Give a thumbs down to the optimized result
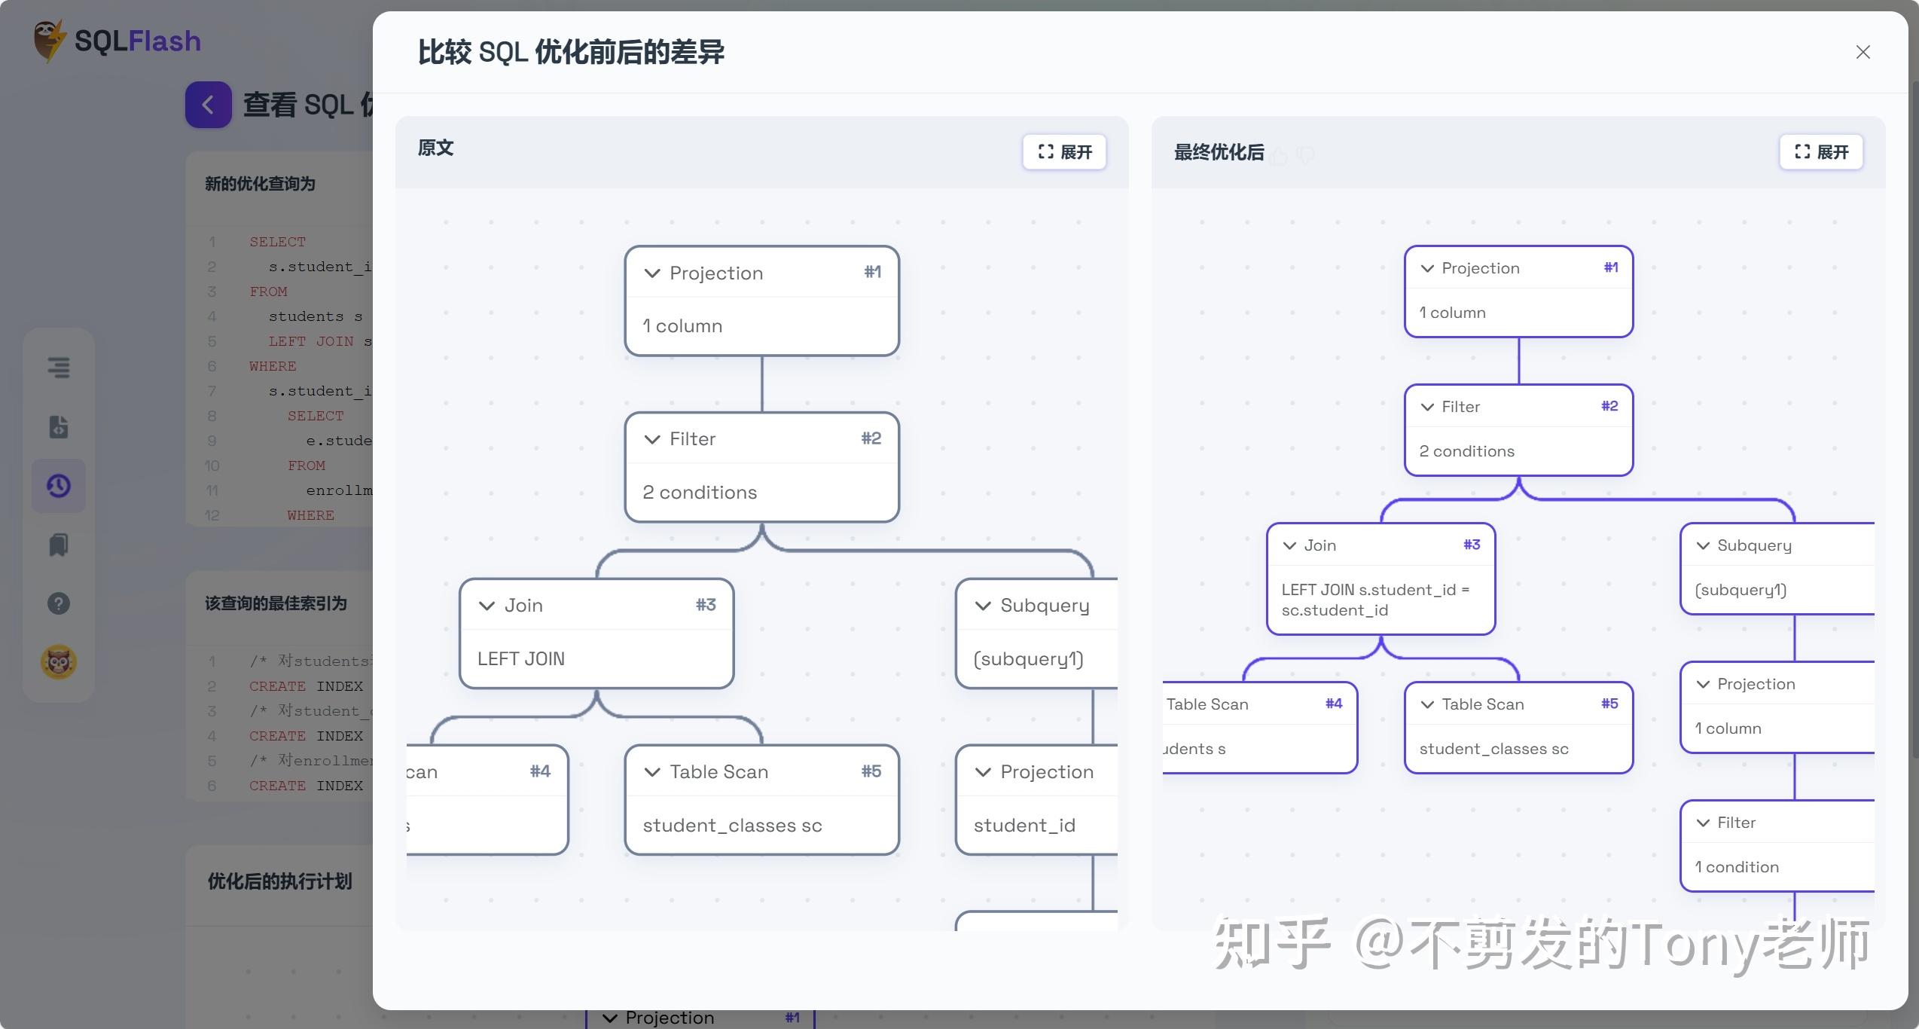This screenshot has height=1029, width=1919. click(1307, 154)
